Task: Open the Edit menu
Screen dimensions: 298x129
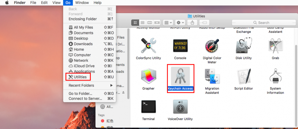Action: point(44,3)
